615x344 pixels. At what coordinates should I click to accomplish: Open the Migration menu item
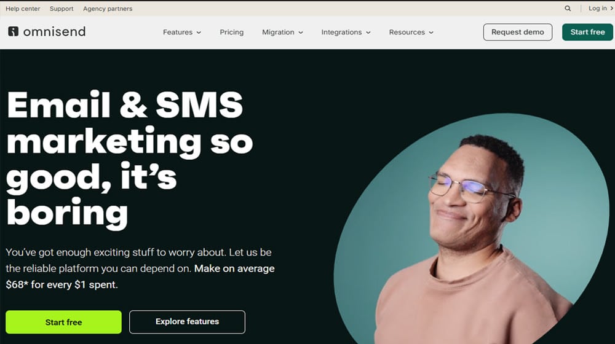point(278,32)
